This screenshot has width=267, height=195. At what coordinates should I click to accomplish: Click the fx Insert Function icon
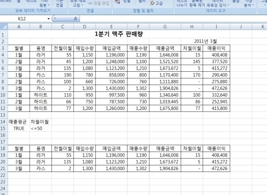tap(76, 19)
